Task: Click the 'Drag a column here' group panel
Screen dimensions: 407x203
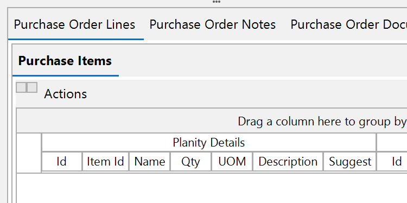Action: click(x=212, y=122)
